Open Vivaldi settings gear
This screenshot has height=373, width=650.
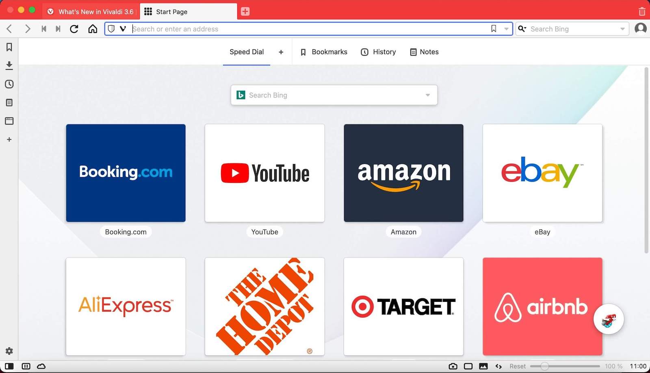[9, 351]
